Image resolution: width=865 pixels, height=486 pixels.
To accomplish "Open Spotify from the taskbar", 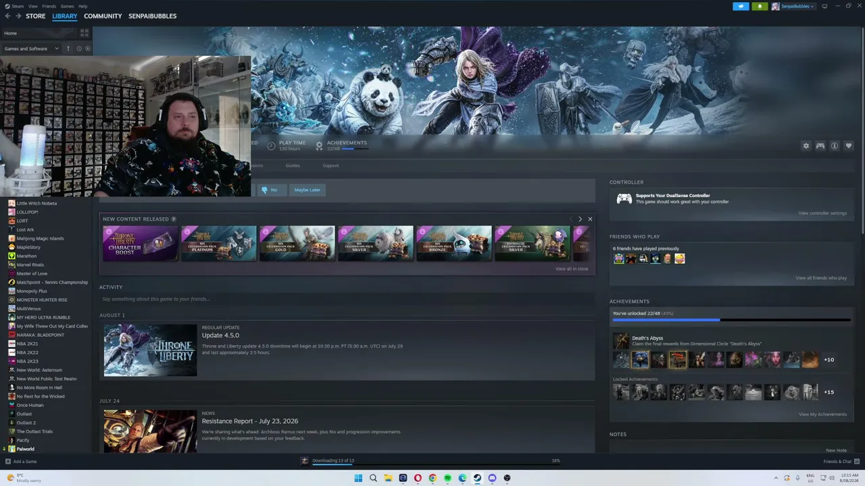I will pos(447,478).
